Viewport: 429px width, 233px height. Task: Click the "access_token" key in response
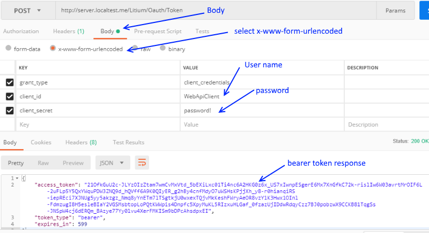coord(57,185)
